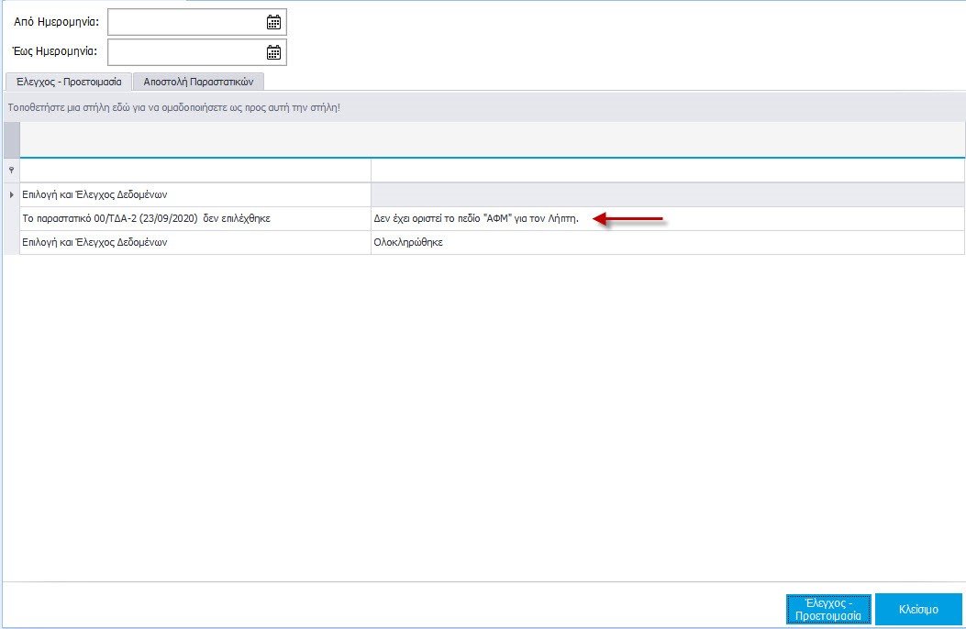This screenshot has width=966, height=629.
Task: Select last row Επιλογή και Έλεγχος Δεδομένων
Action: tap(194, 243)
